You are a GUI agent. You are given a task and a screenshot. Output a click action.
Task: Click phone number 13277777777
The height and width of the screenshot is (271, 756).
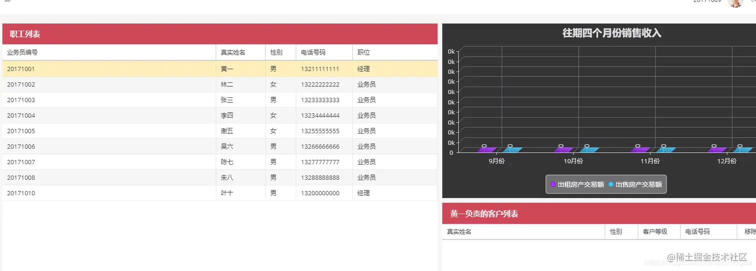click(x=320, y=162)
